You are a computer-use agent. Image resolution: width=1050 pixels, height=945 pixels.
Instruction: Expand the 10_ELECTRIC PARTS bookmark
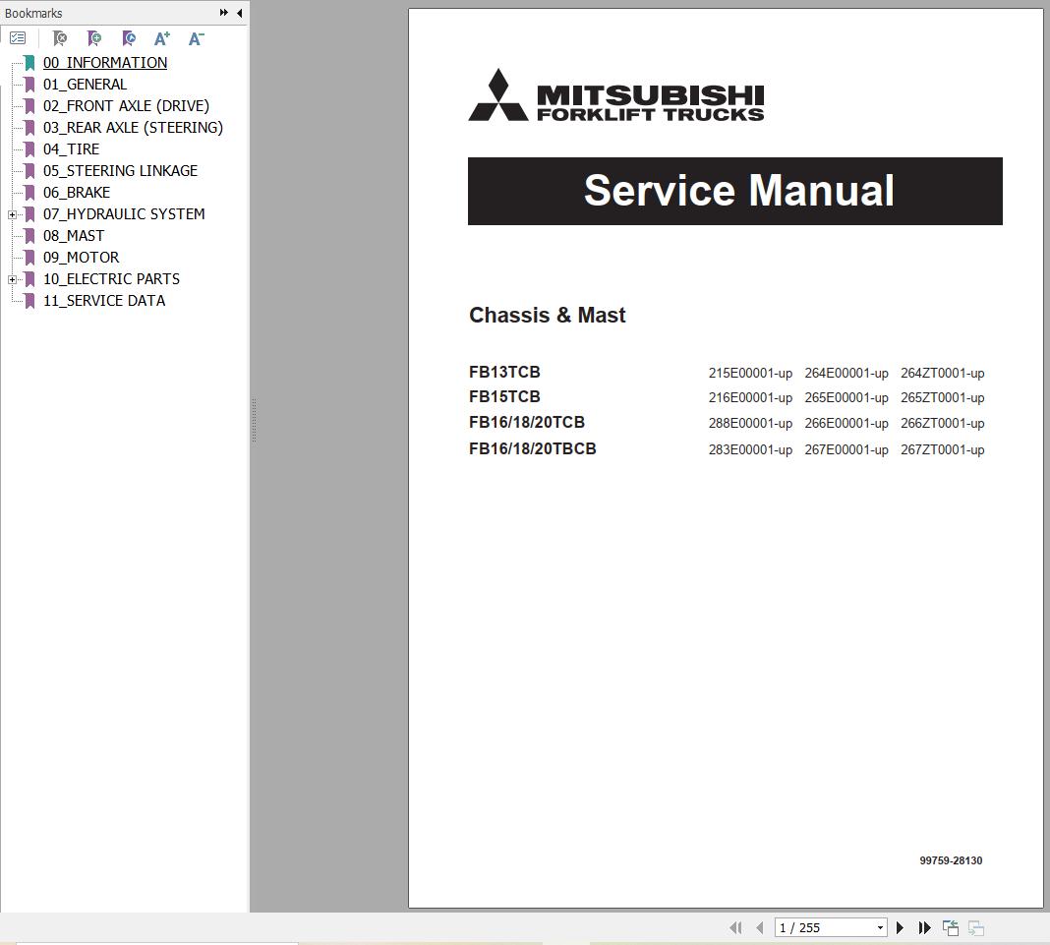12,279
